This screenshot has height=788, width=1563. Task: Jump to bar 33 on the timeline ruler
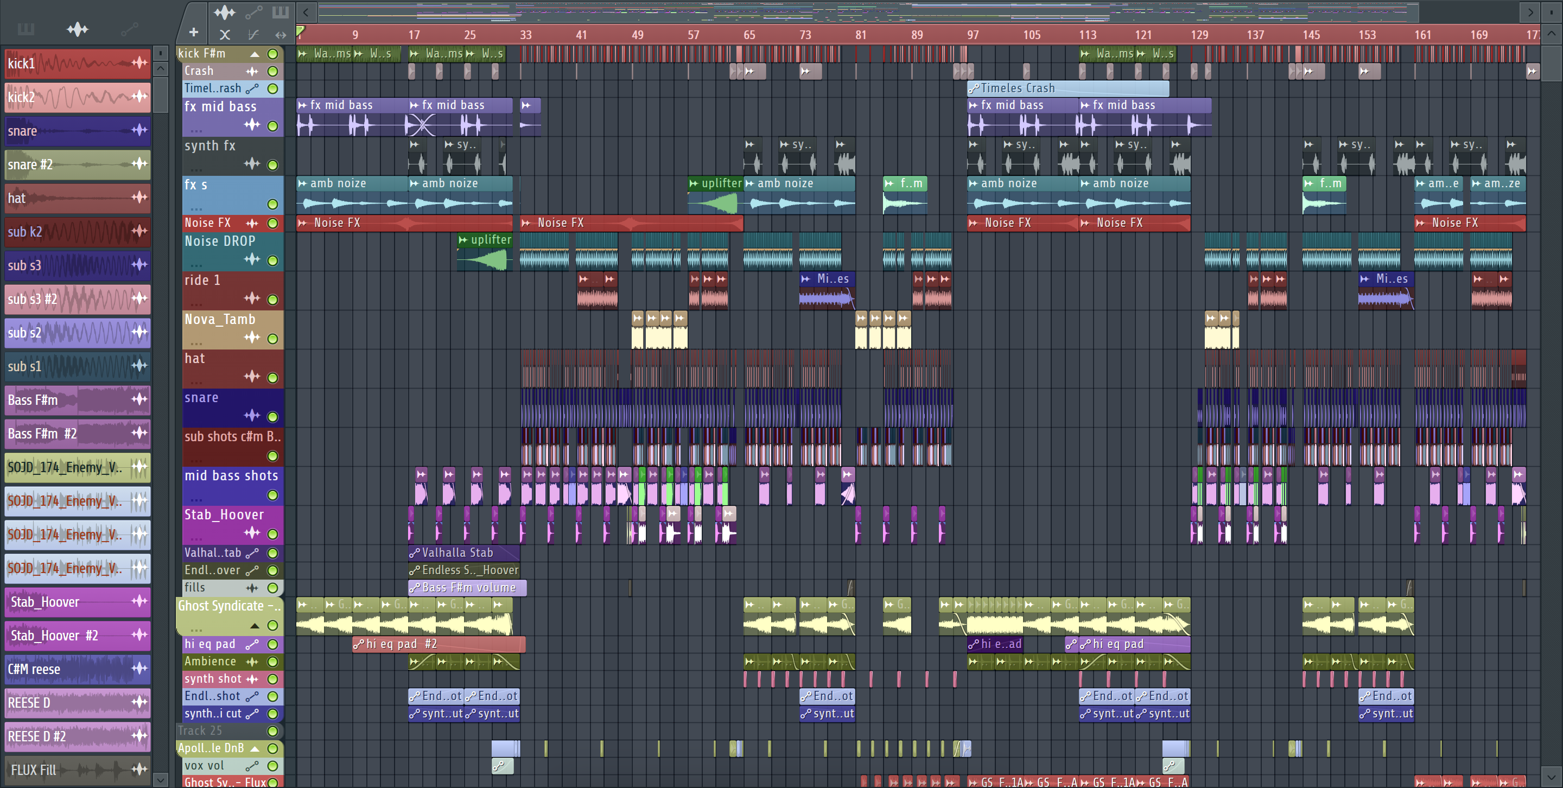click(x=525, y=35)
